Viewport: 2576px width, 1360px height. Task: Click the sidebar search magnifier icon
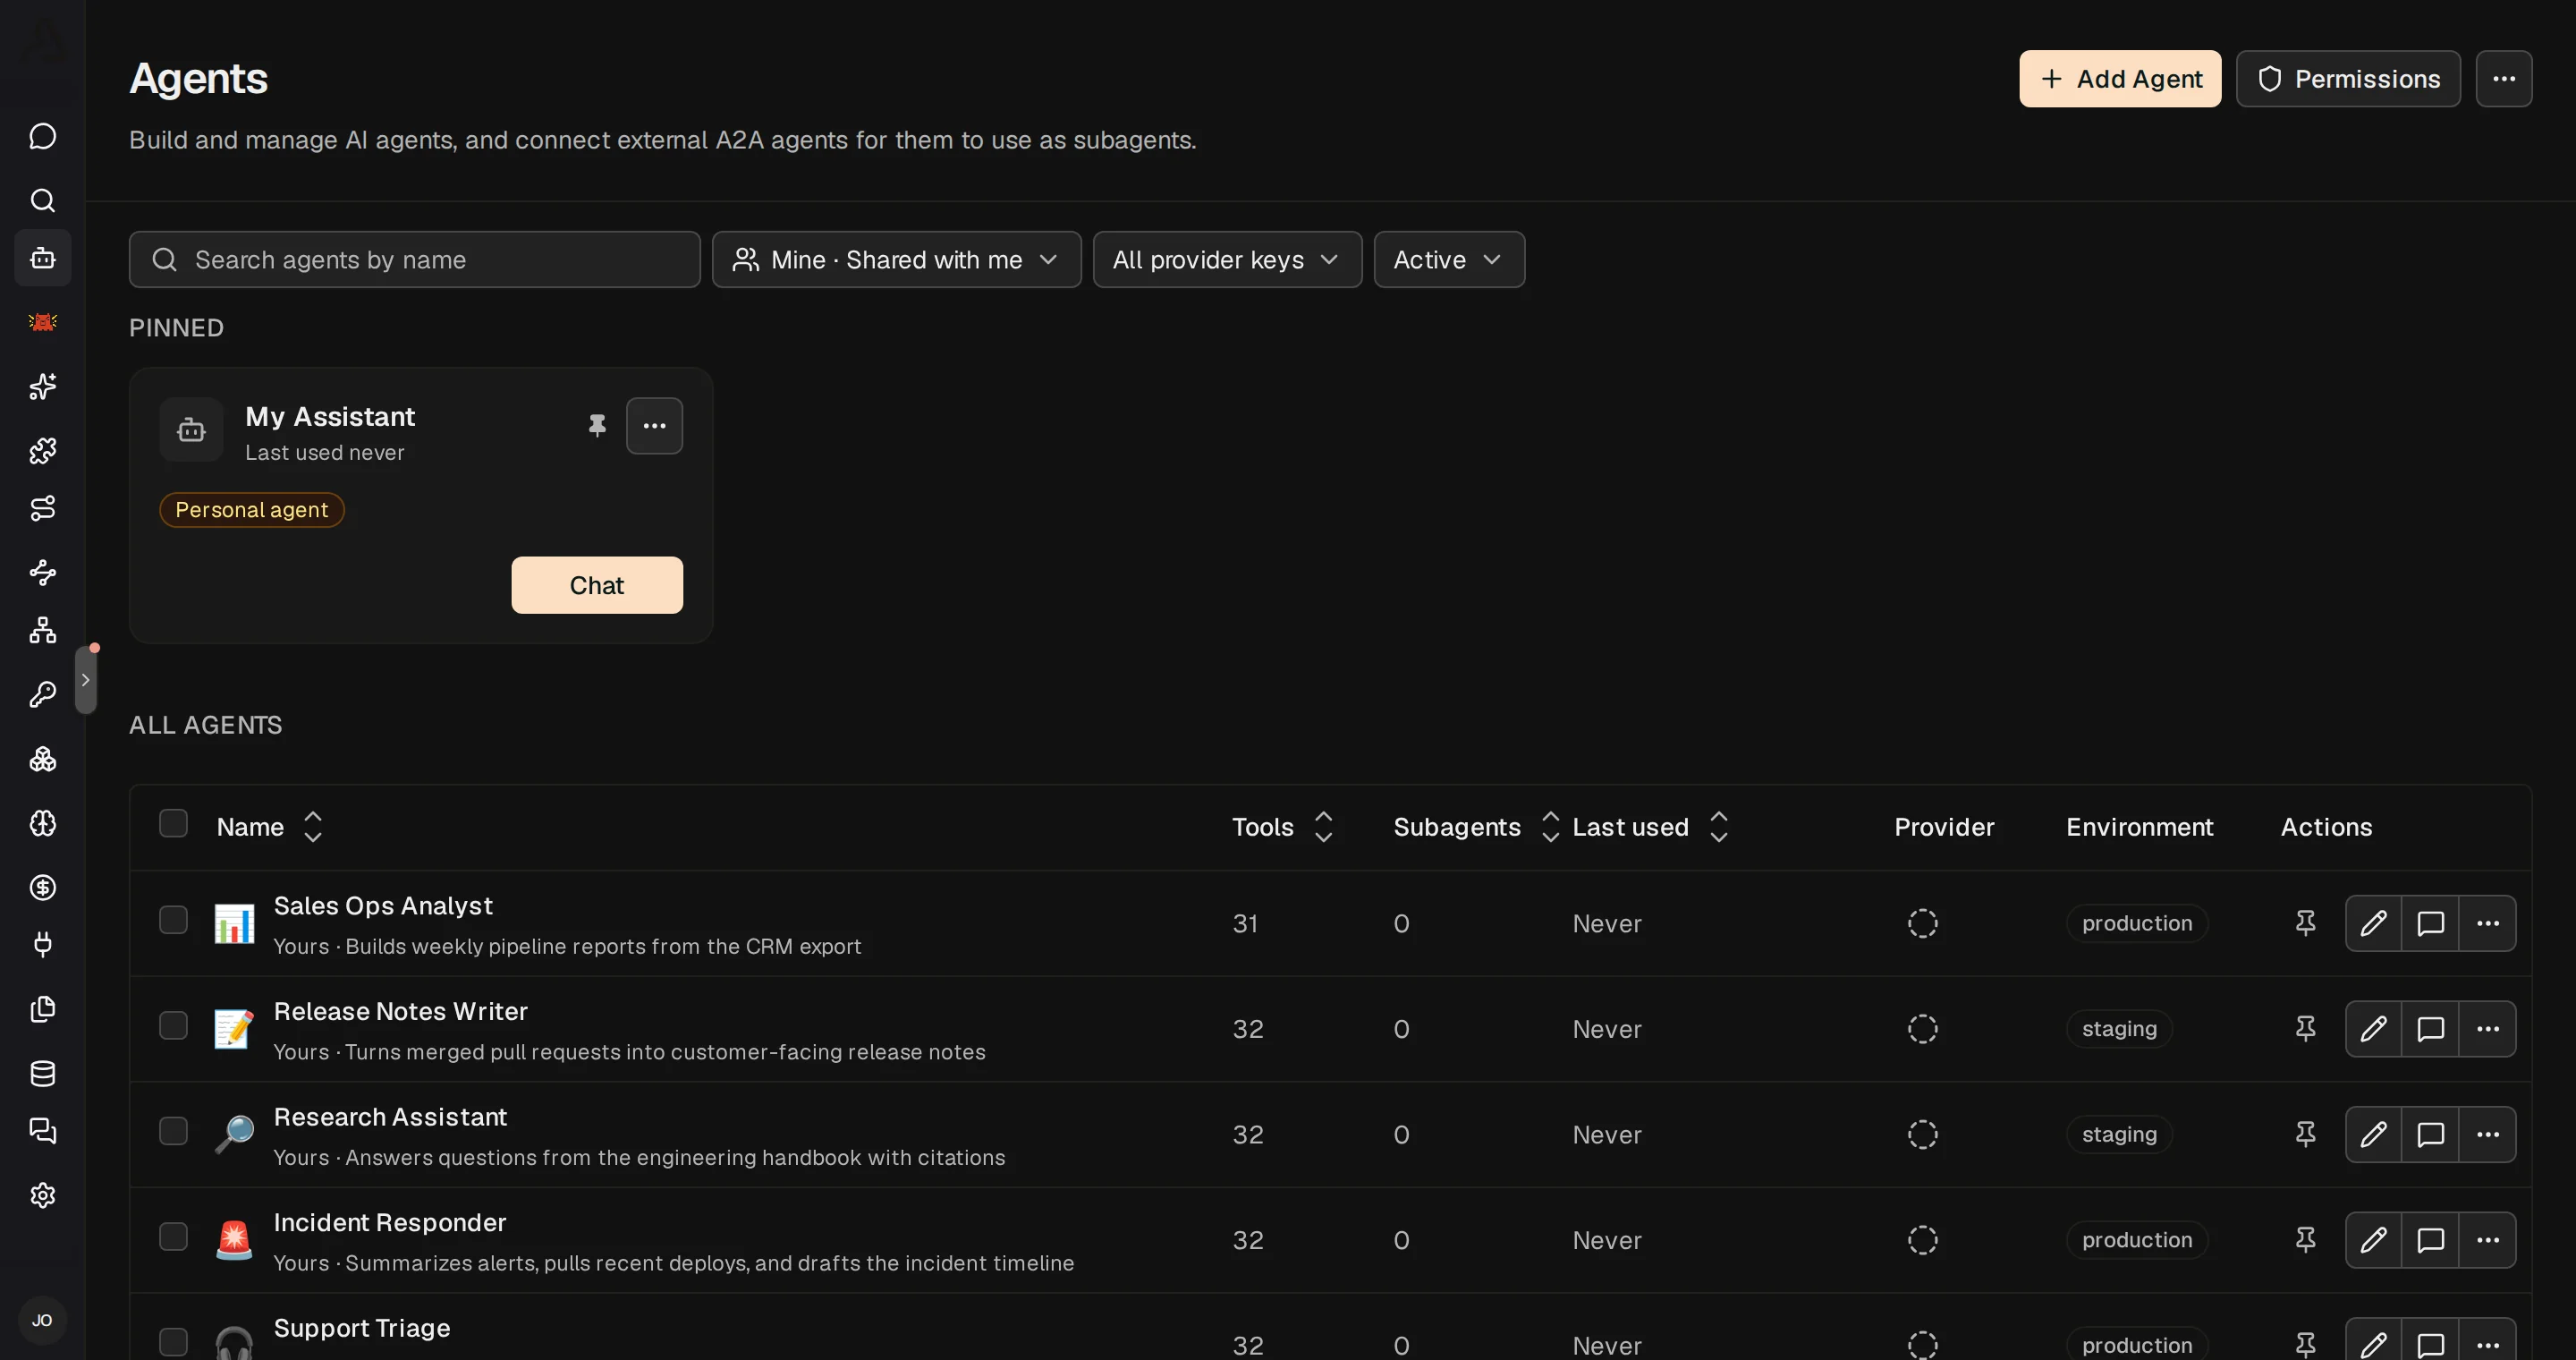pos(42,200)
